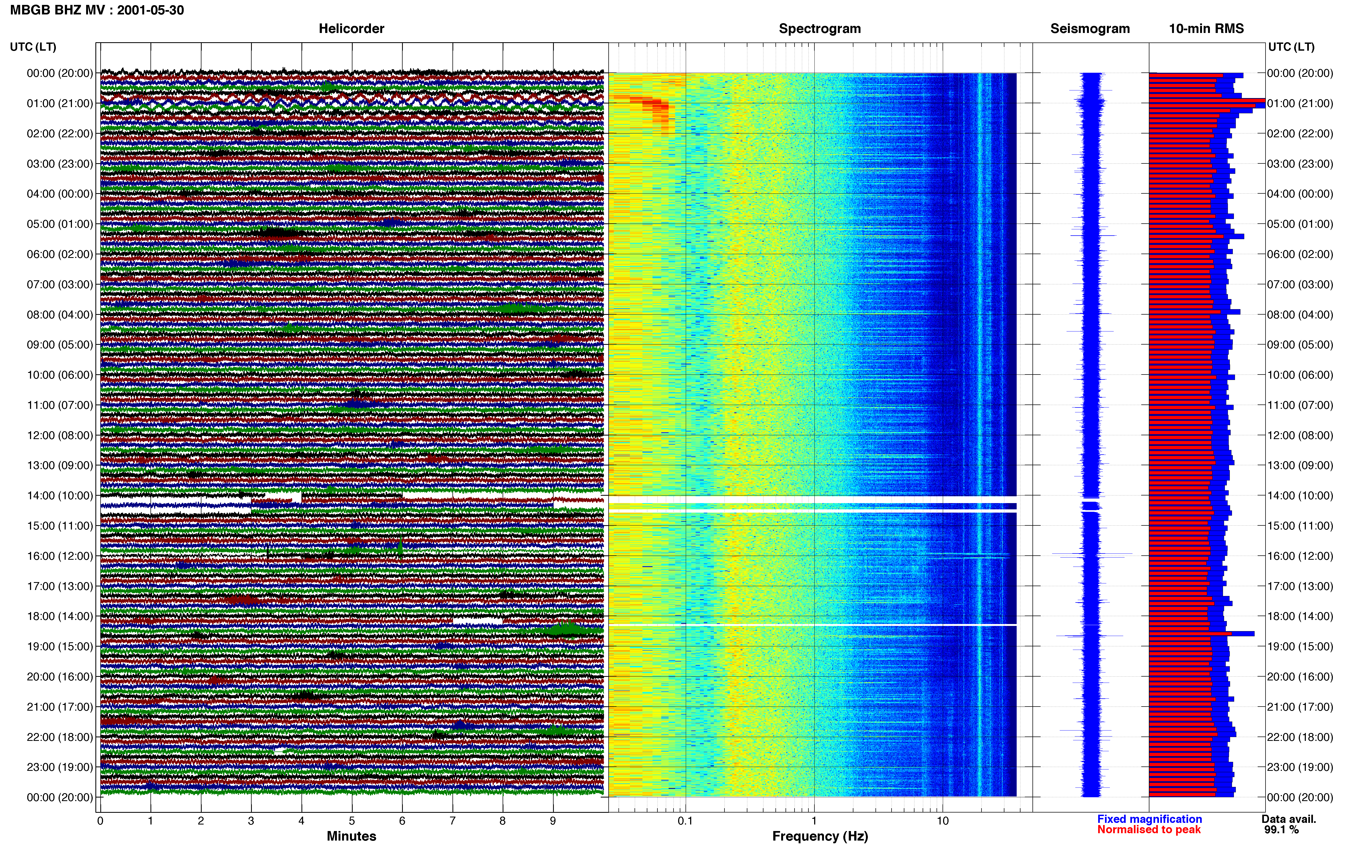
Task: Click the left time label 17:00 (13:00)
Action: tap(60, 586)
